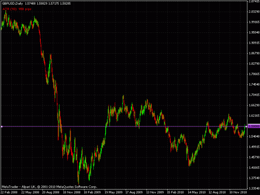This screenshot has height=195, width=260.
Task: Click the 12 Aug 2010 date label
Action: point(217,193)
